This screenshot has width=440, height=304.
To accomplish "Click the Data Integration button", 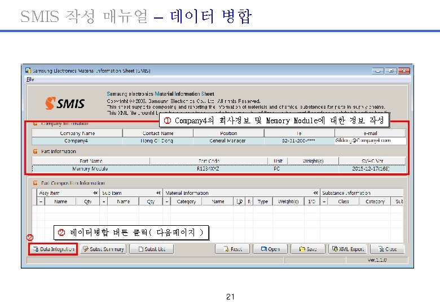I will (x=53, y=249).
